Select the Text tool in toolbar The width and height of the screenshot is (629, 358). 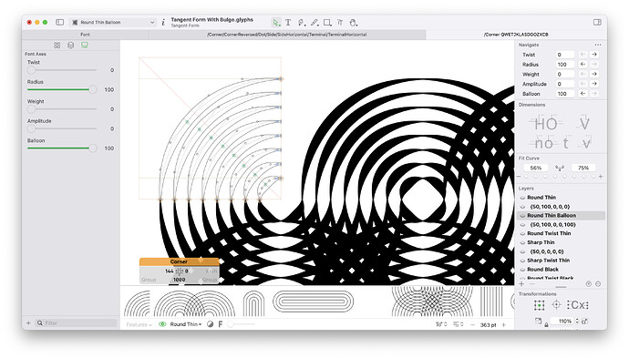[288, 23]
